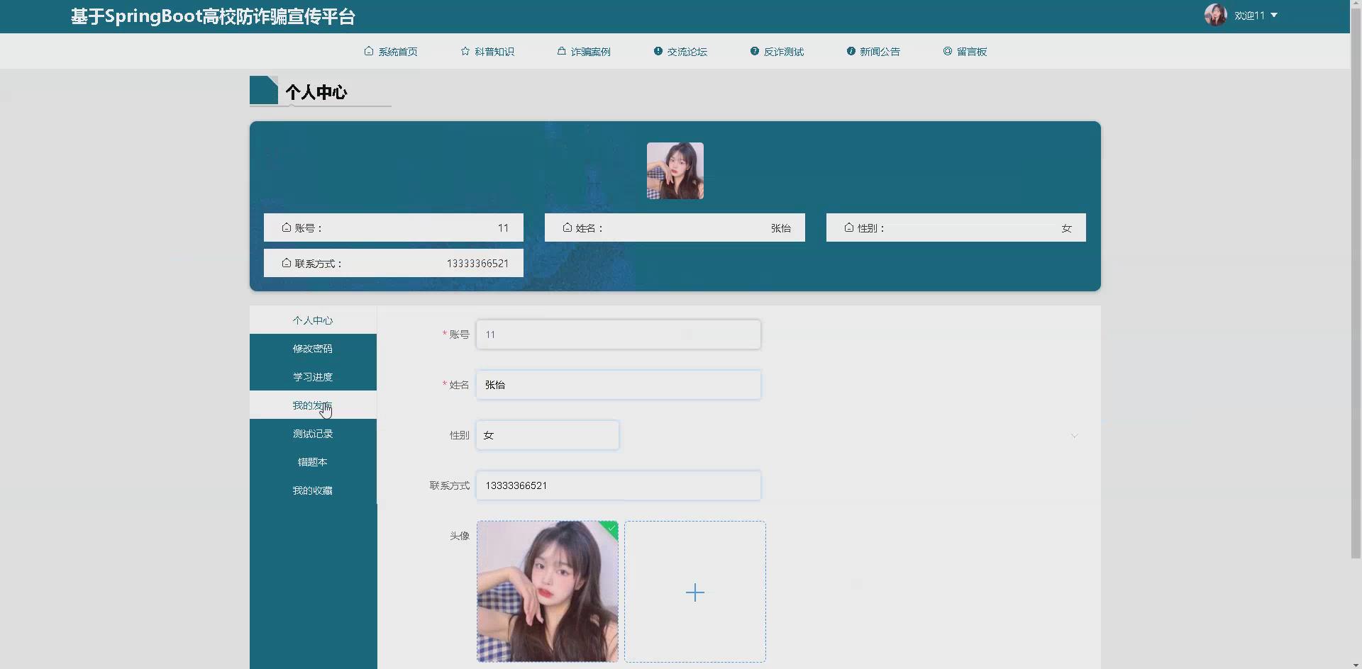Click the 诈骗案例 nav icon
The height and width of the screenshot is (669, 1362).
point(560,51)
